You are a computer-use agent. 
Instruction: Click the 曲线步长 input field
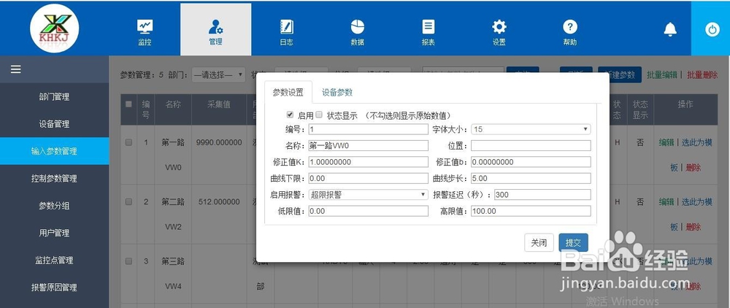tap(531, 178)
